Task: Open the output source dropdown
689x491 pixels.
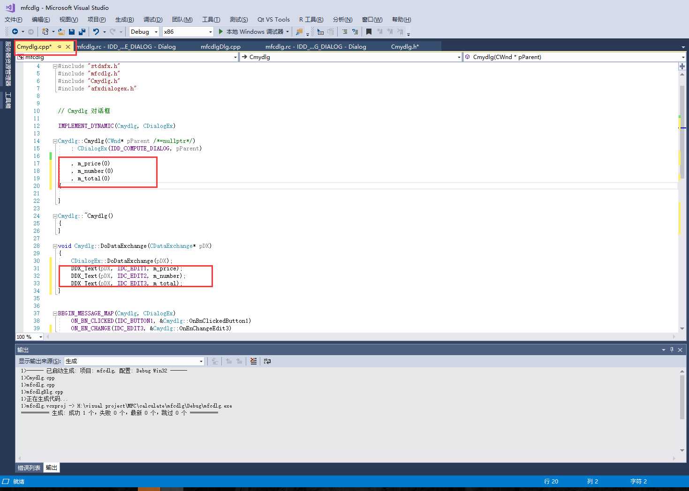Action: point(134,361)
